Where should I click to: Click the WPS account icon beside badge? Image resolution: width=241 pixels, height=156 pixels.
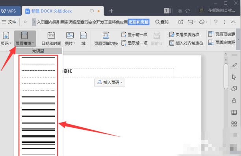[x=180, y=11]
